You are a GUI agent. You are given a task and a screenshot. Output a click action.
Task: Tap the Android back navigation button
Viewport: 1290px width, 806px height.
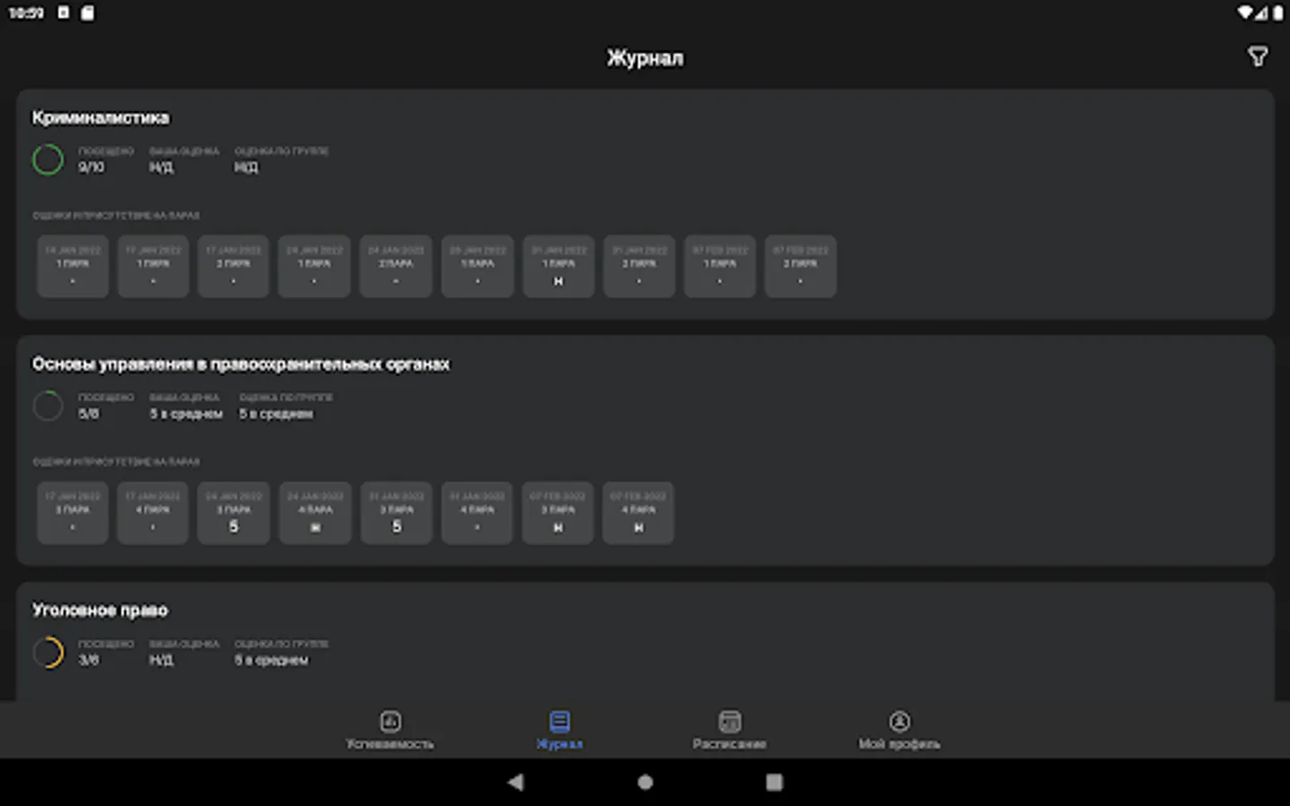(515, 782)
